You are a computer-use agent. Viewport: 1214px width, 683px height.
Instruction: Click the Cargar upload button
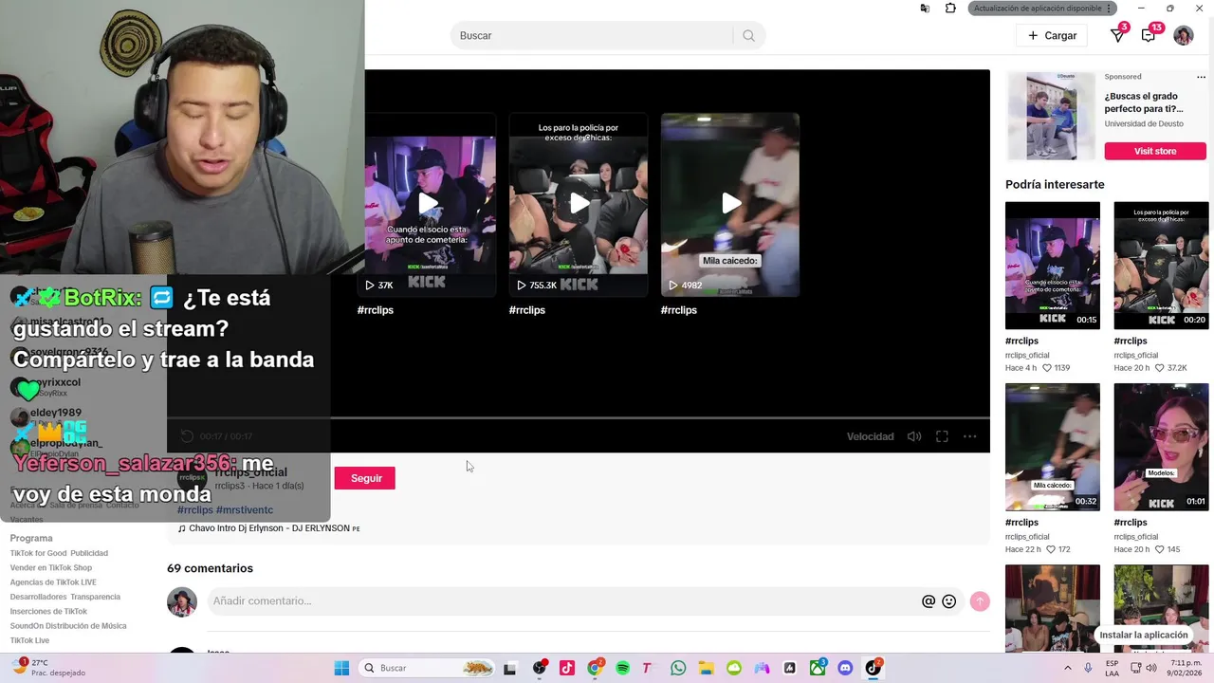1052,36
